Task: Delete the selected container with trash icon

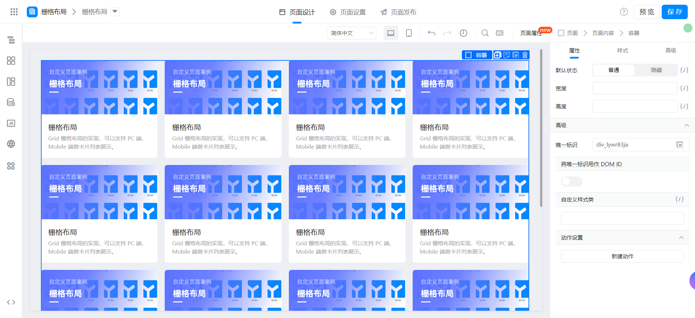Action: [525, 55]
